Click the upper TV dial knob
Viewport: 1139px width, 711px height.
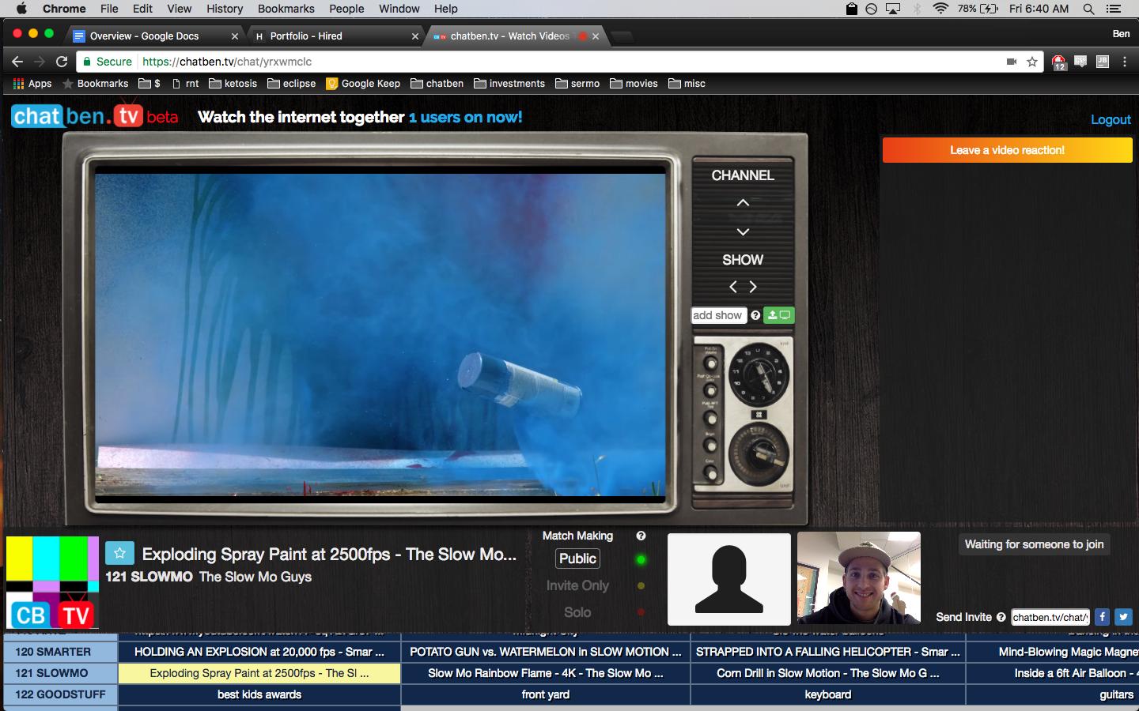pyautogui.click(x=759, y=374)
